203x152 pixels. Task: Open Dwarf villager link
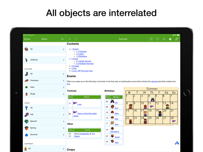pyautogui.click(x=117, y=137)
